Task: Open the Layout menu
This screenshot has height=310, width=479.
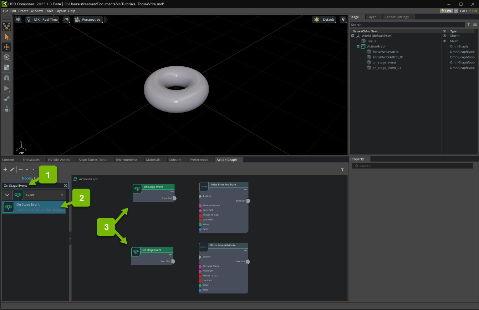Action: coord(61,11)
